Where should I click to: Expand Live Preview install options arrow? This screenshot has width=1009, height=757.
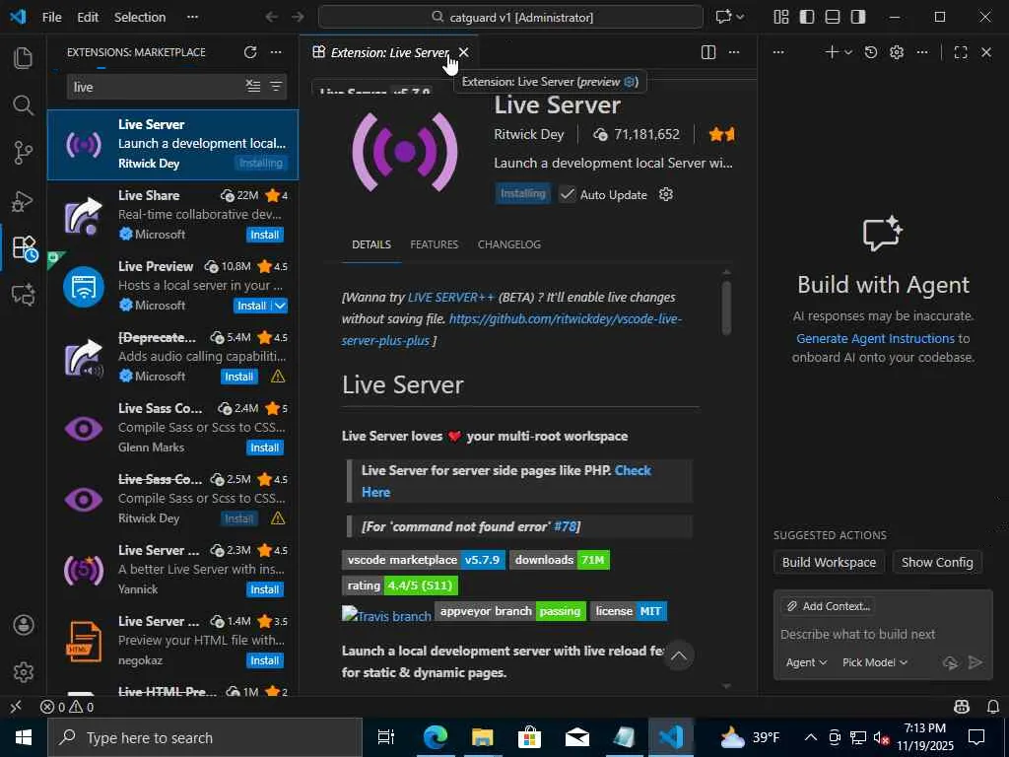(x=280, y=306)
